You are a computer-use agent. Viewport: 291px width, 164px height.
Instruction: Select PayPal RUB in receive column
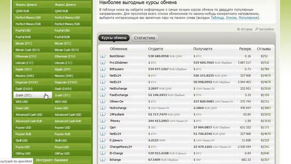72,37
